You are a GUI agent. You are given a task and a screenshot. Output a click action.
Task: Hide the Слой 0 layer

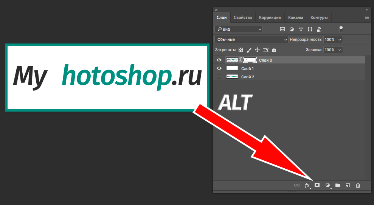219,60
